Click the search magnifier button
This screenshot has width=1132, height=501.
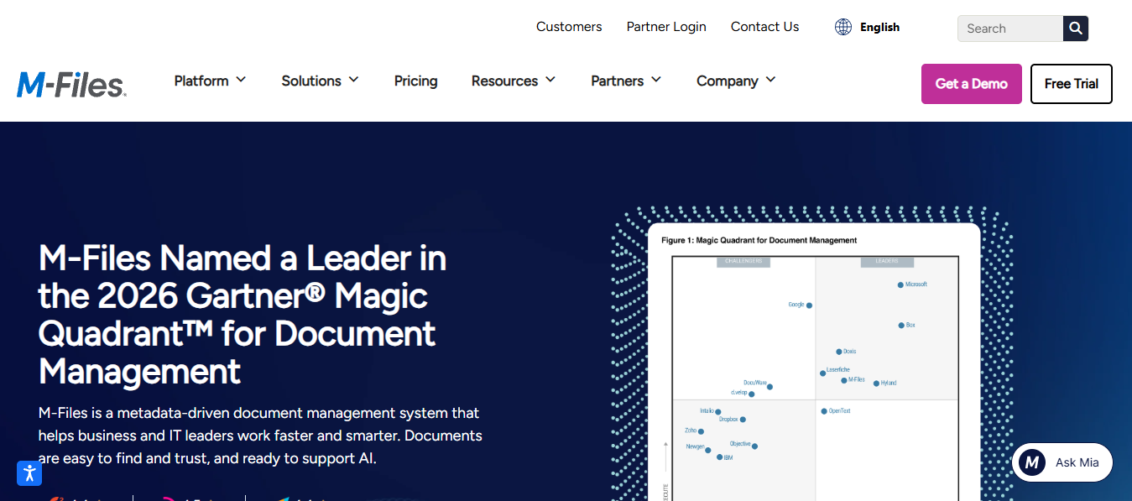click(x=1076, y=28)
